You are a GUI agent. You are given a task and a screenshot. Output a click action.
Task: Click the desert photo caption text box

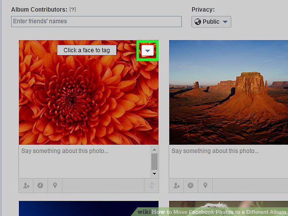(x=228, y=162)
